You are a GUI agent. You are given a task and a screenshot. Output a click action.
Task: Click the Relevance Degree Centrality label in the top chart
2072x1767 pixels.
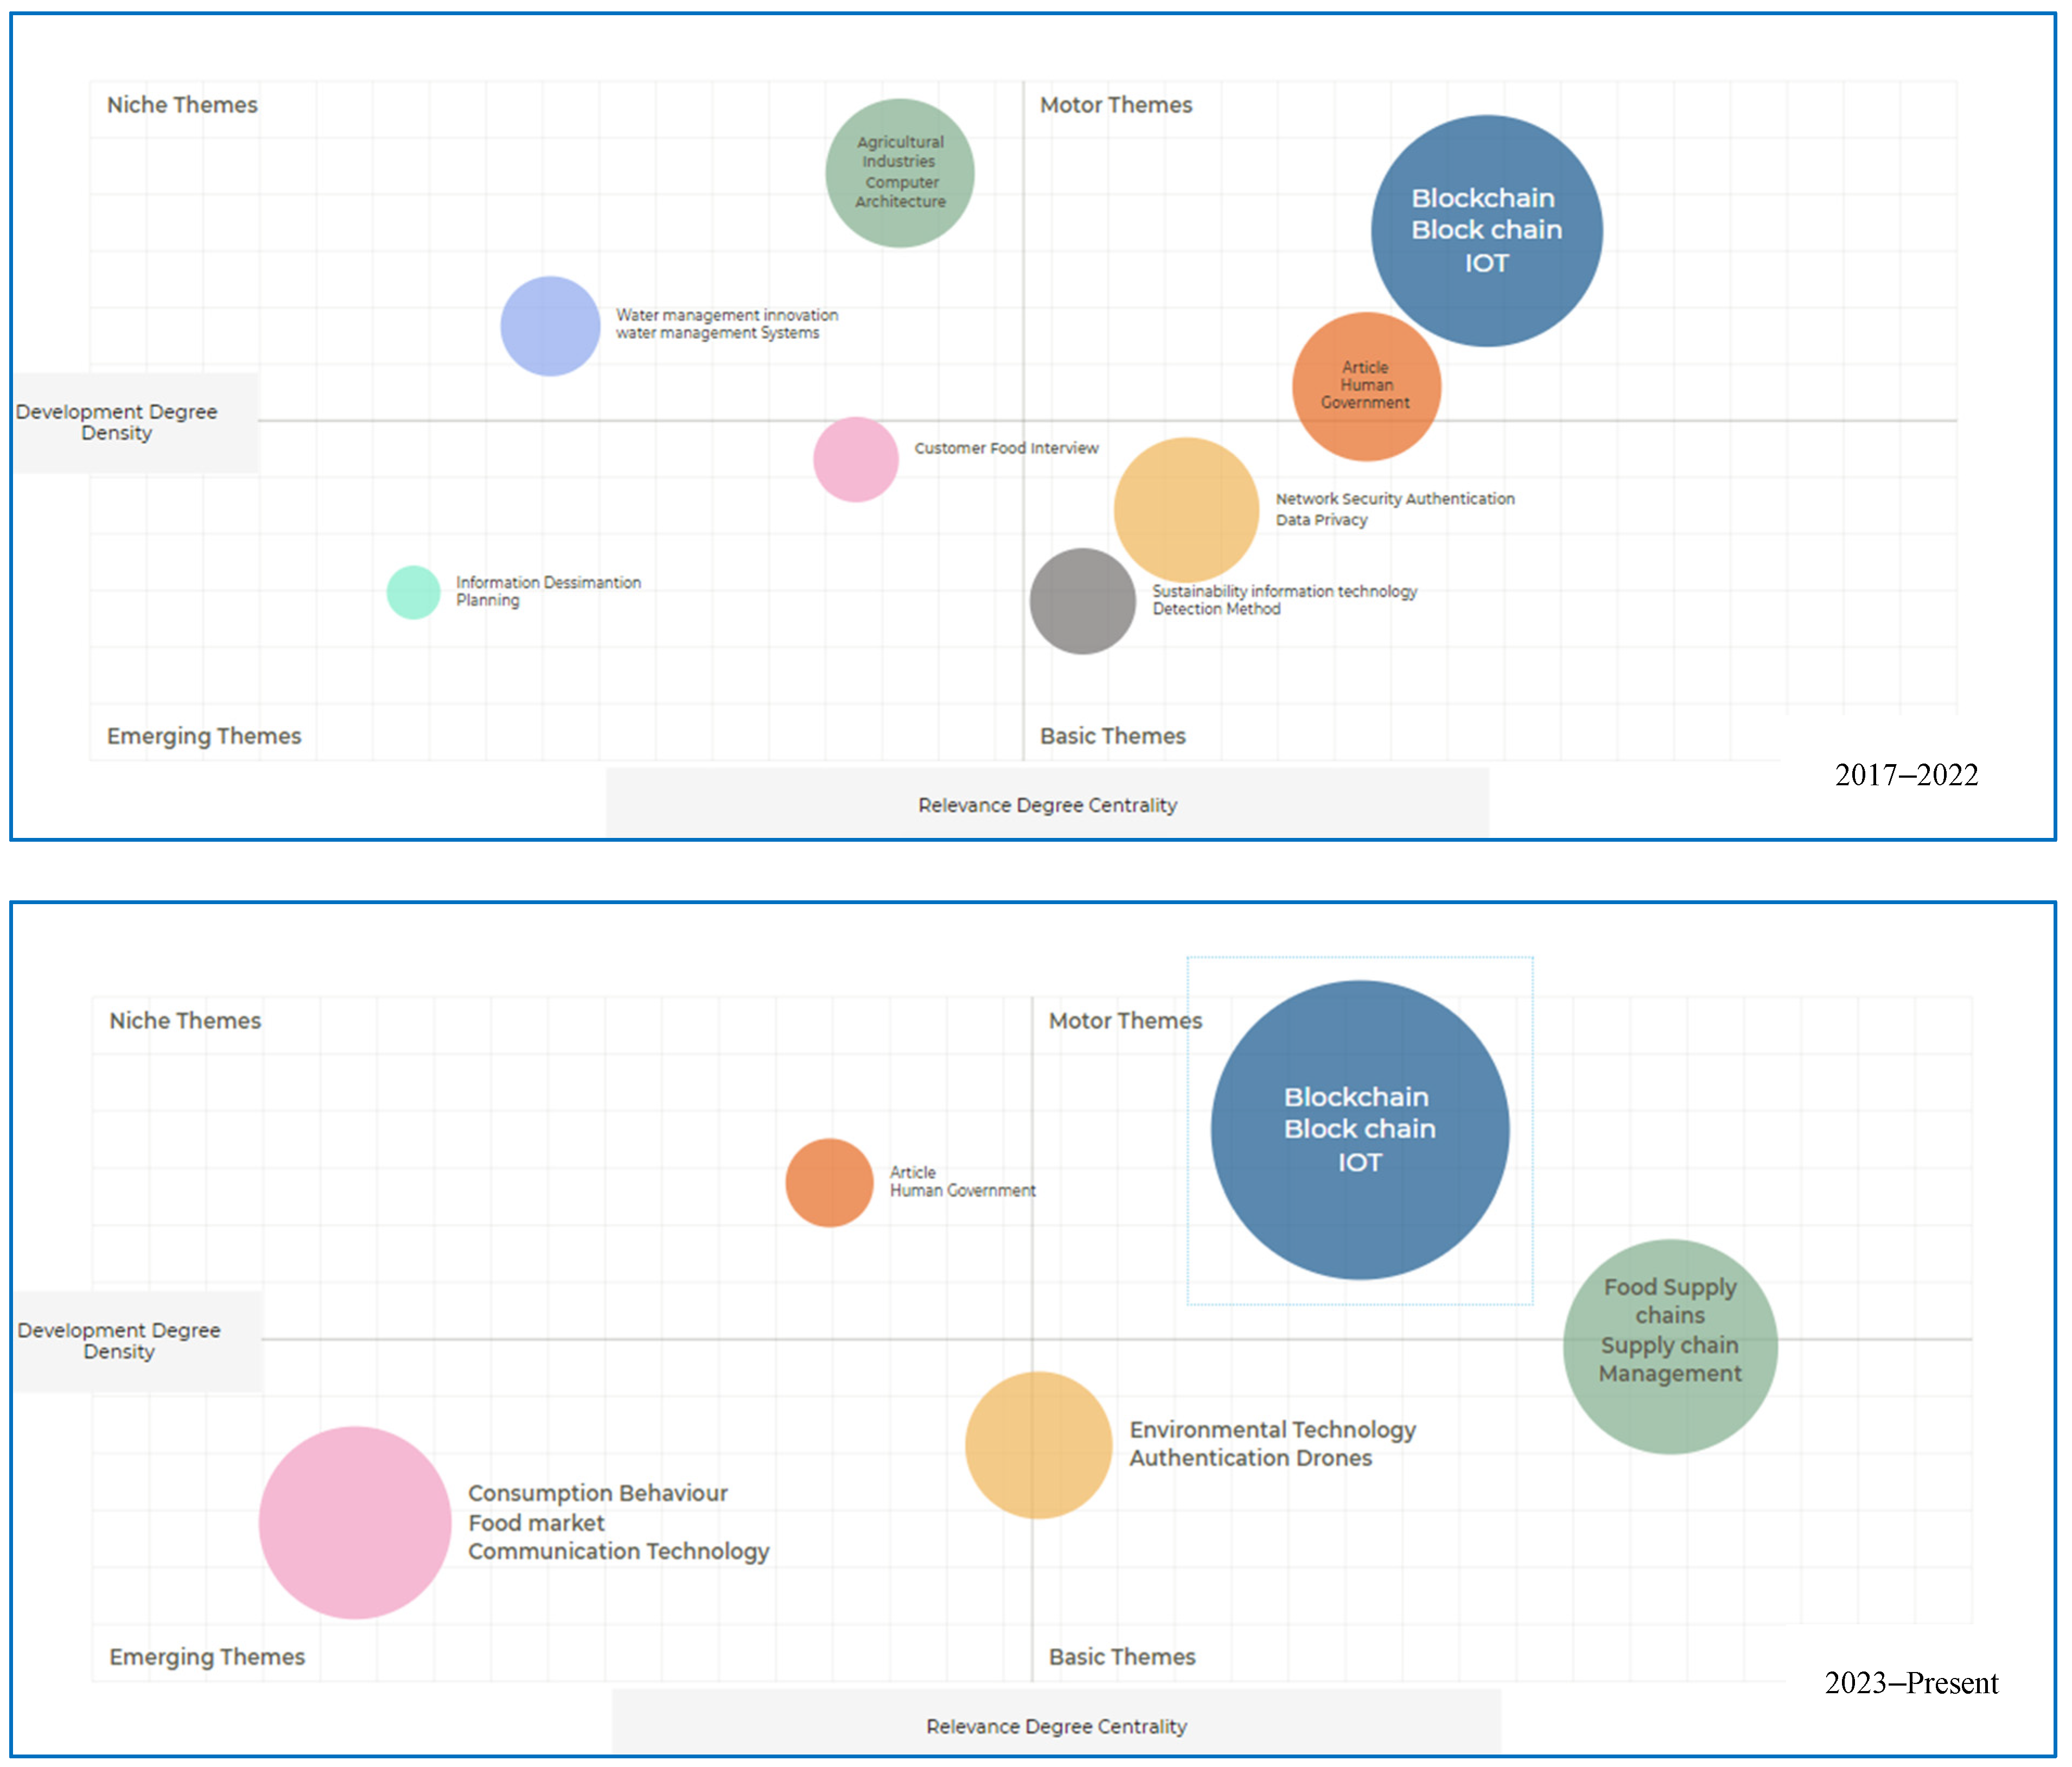1047,805
